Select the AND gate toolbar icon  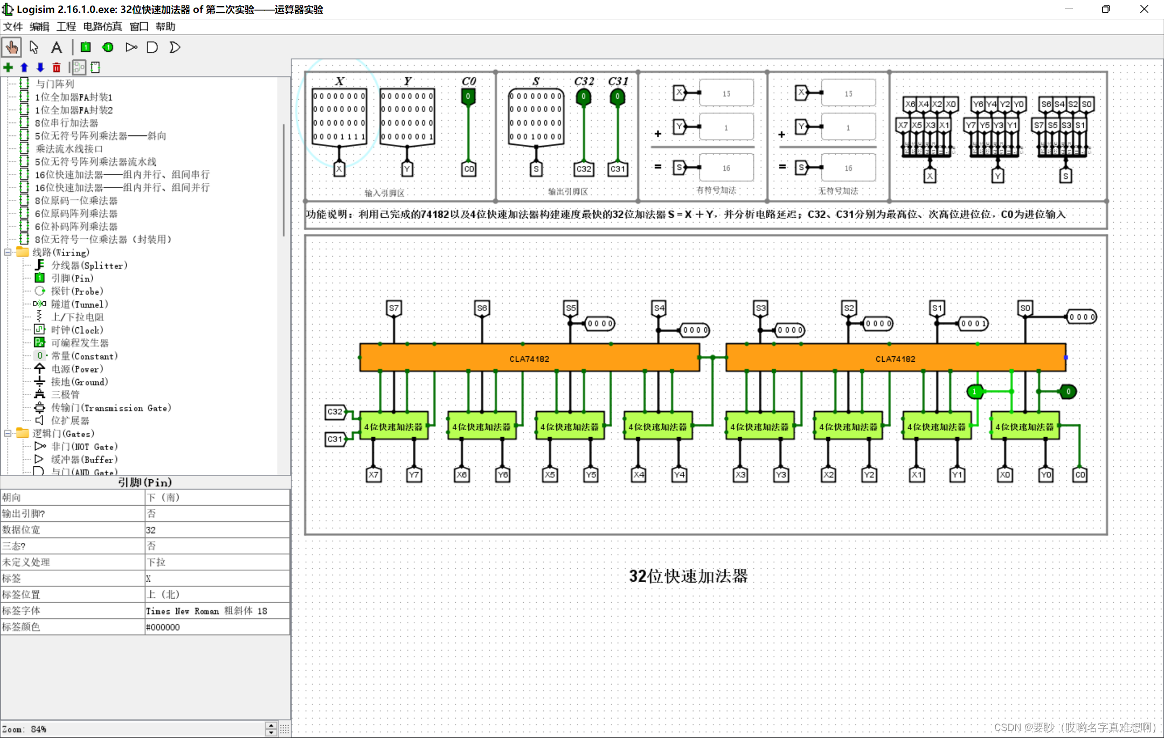pos(153,47)
